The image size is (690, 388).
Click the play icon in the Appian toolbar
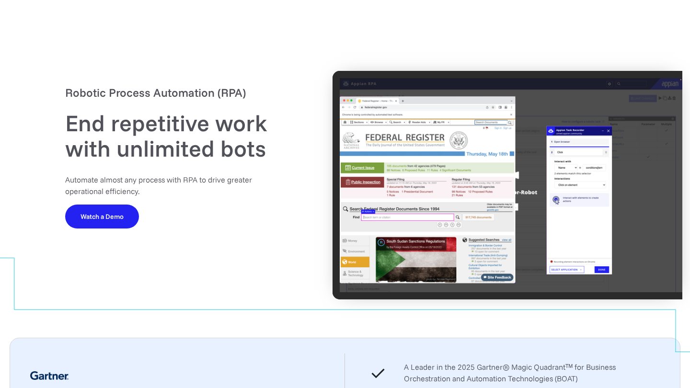pos(660,98)
